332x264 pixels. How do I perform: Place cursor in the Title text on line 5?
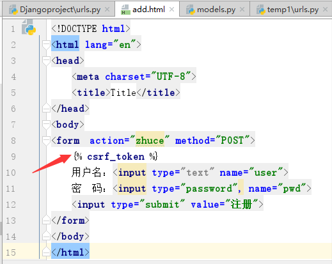point(123,93)
